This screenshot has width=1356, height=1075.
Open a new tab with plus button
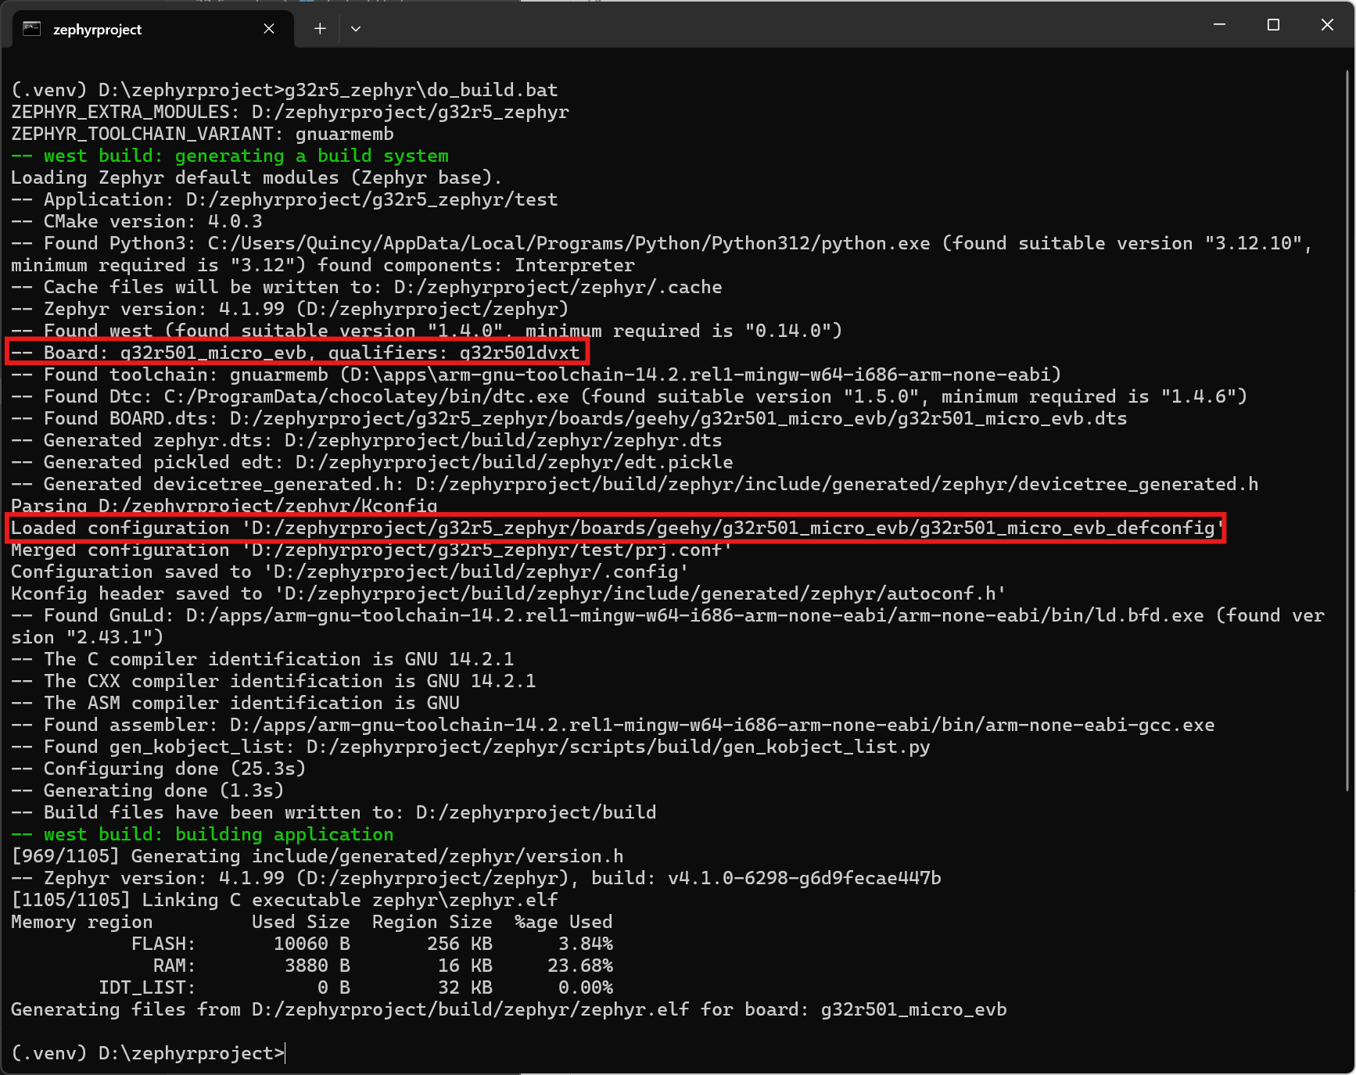(320, 29)
